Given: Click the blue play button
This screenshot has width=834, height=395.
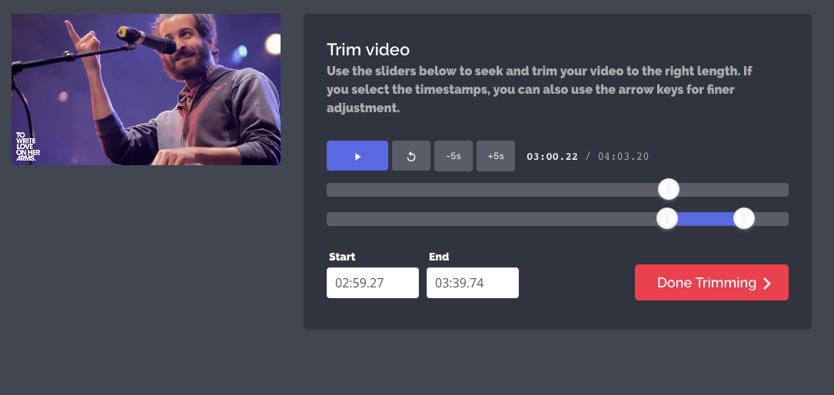Looking at the screenshot, I should (x=357, y=156).
